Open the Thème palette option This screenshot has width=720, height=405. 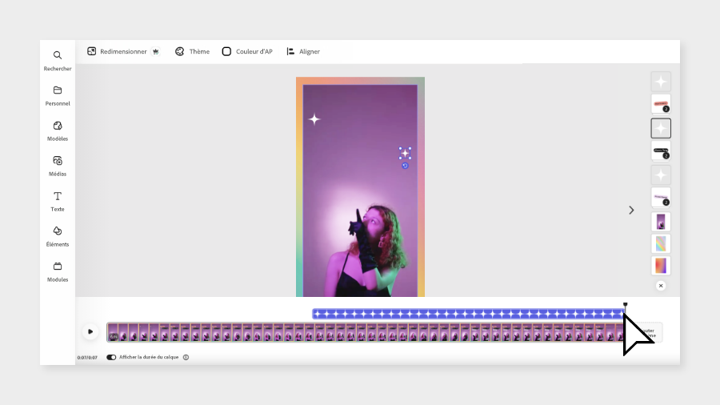[x=192, y=51]
